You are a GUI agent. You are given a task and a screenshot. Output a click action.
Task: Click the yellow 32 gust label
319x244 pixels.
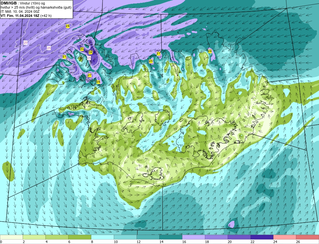(91, 52)
